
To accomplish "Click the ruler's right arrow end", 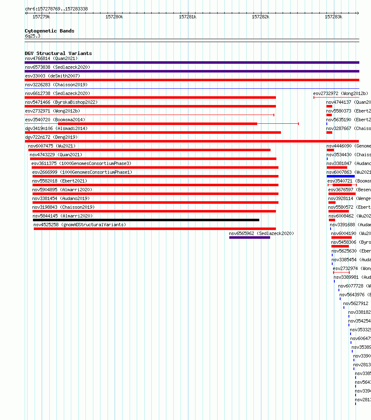I will (x=358, y=13).
